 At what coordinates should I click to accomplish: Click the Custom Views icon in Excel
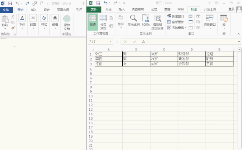click(x=111, y=26)
